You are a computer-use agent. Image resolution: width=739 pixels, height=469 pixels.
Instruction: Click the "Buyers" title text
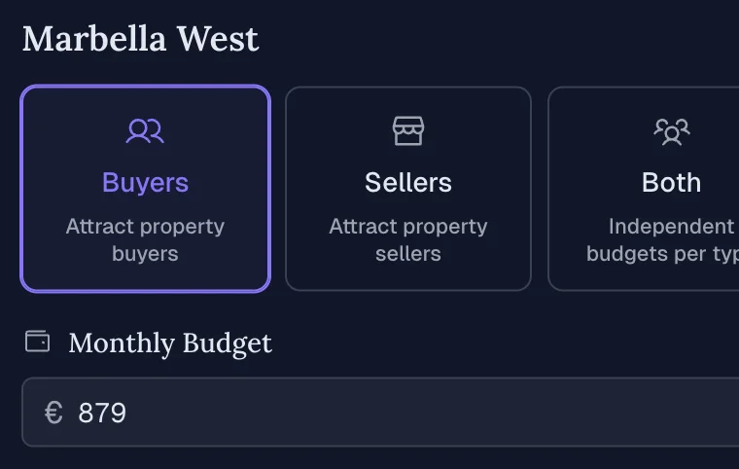coord(145,182)
